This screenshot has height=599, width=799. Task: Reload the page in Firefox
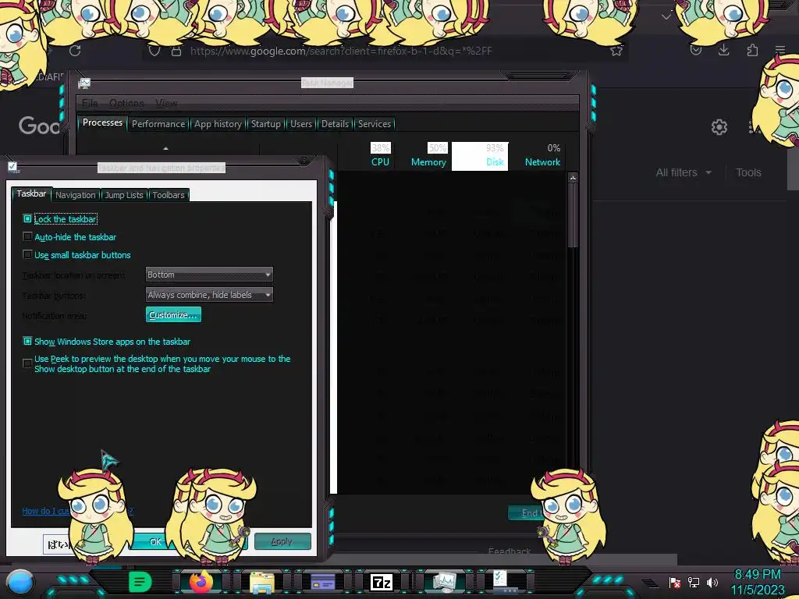75,51
